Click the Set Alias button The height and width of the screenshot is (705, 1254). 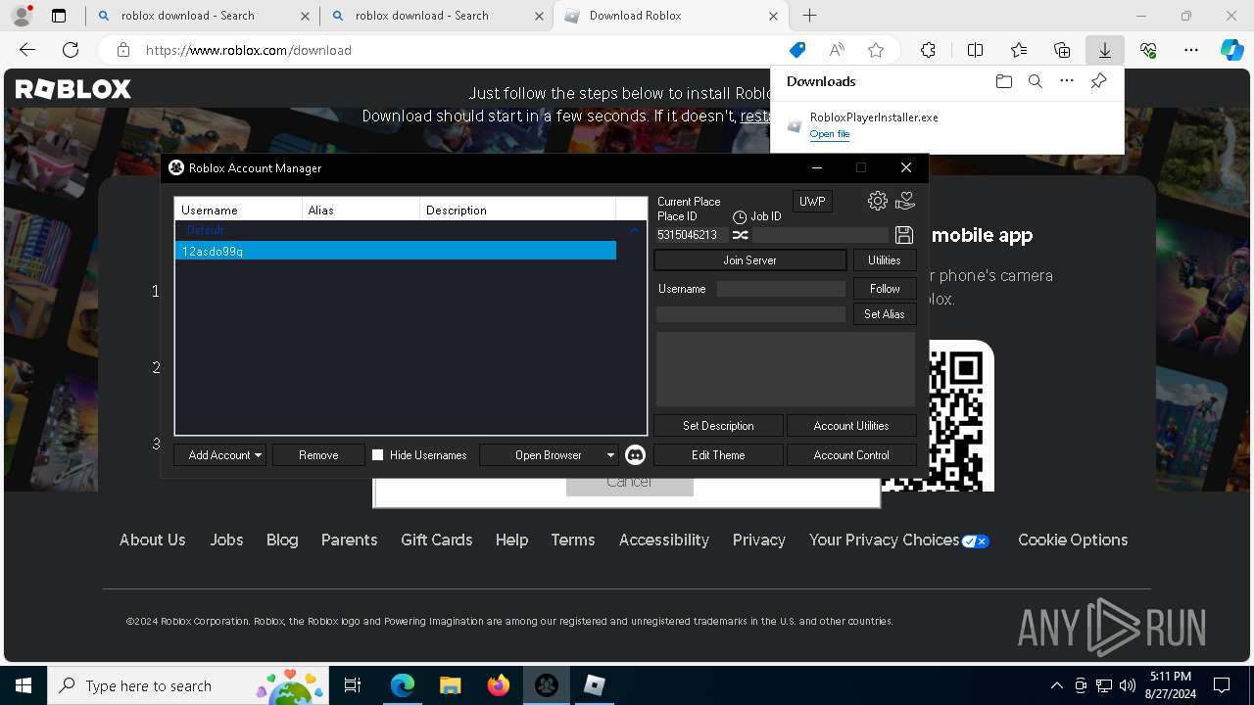tap(885, 314)
